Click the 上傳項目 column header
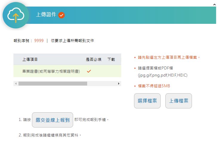The image size is (217, 143). (30, 60)
